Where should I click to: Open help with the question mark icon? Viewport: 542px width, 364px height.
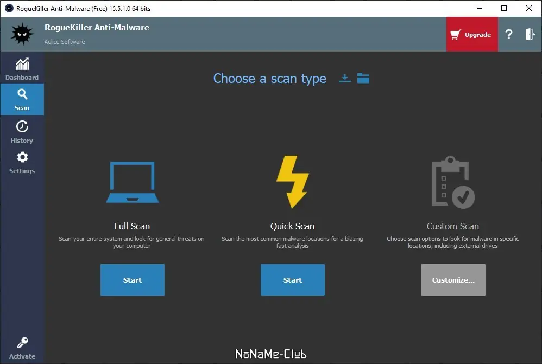pyautogui.click(x=508, y=34)
